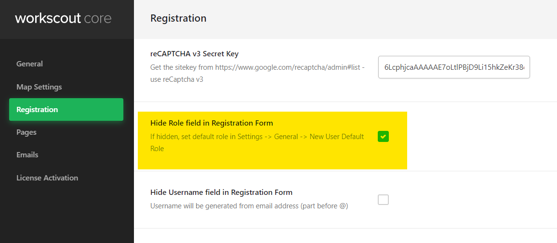Click the Registration page heading
Image resolution: width=557 pixels, height=243 pixels.
click(178, 18)
